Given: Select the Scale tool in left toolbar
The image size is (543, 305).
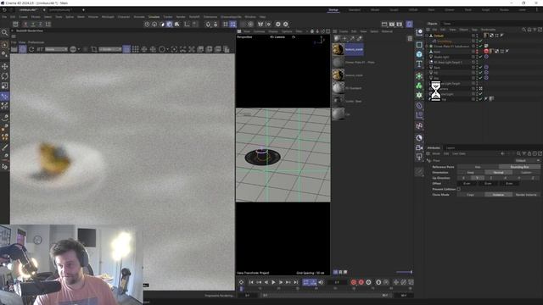Looking at the screenshot, I should click(x=4, y=86).
